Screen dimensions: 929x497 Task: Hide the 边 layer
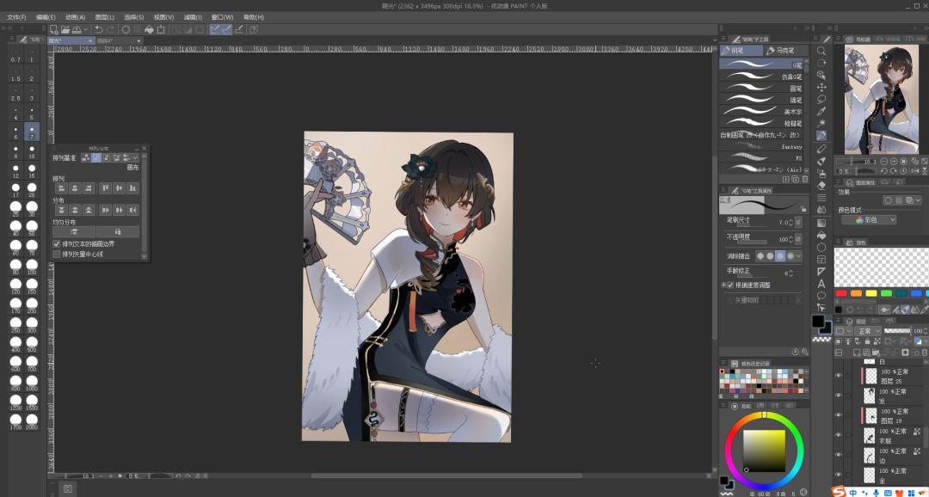click(838, 456)
